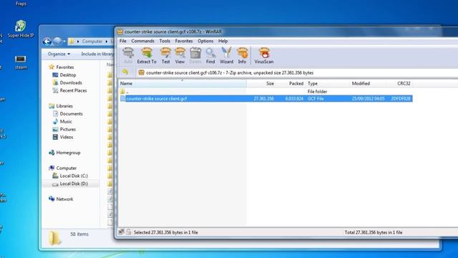Click the lock icon in WinRAR status bar
Viewport: 458px width, 258px height.
(x=129, y=232)
